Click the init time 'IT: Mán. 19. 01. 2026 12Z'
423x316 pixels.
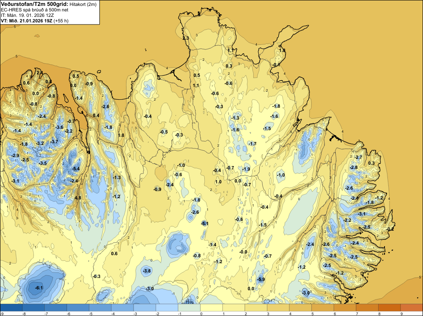click(28, 15)
